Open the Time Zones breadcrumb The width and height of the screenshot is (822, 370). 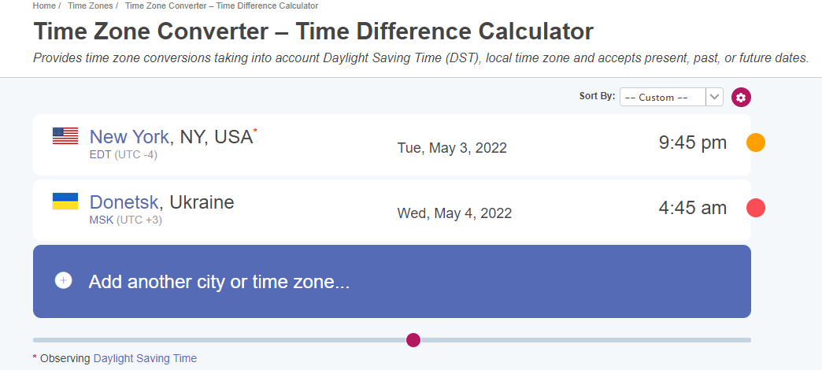pos(90,6)
